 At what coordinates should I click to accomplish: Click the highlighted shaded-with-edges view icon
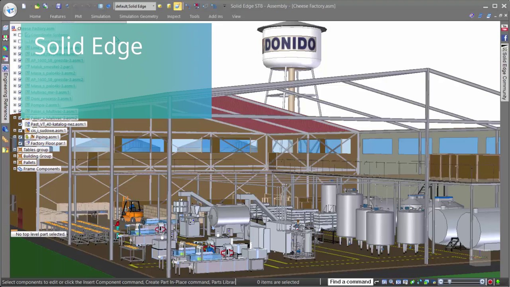coord(177,6)
